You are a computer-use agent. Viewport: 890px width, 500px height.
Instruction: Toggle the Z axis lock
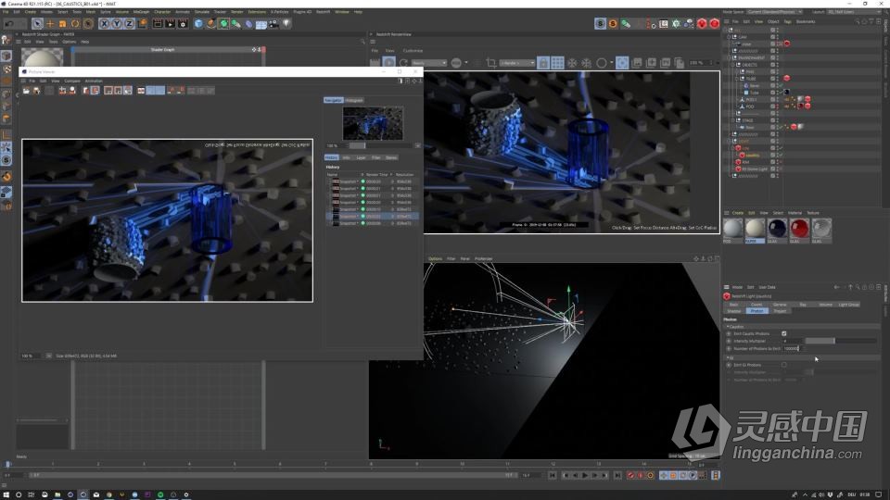(129, 24)
